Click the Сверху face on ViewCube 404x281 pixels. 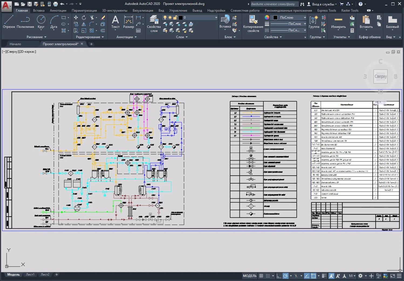[x=381, y=76]
